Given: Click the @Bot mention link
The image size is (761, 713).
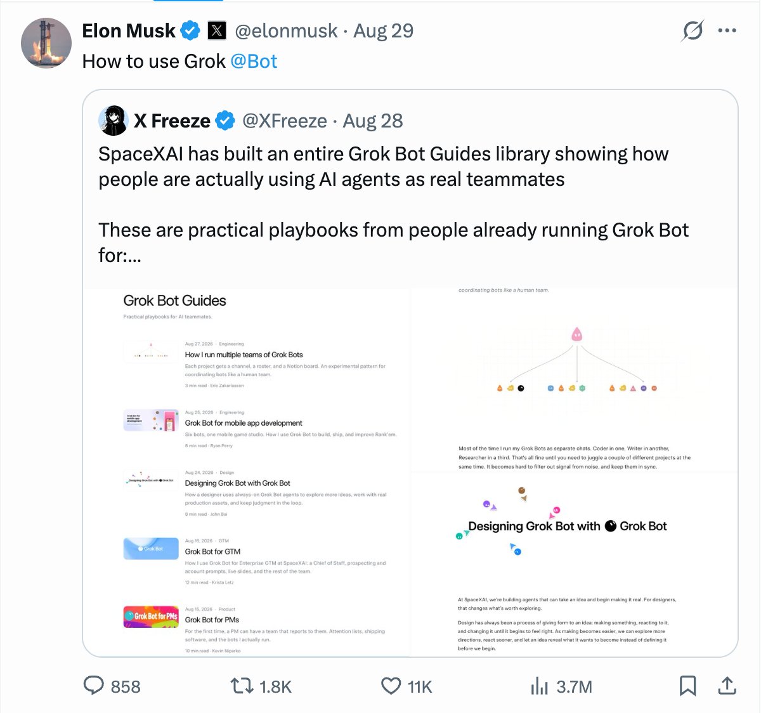Looking at the screenshot, I should pos(254,62).
